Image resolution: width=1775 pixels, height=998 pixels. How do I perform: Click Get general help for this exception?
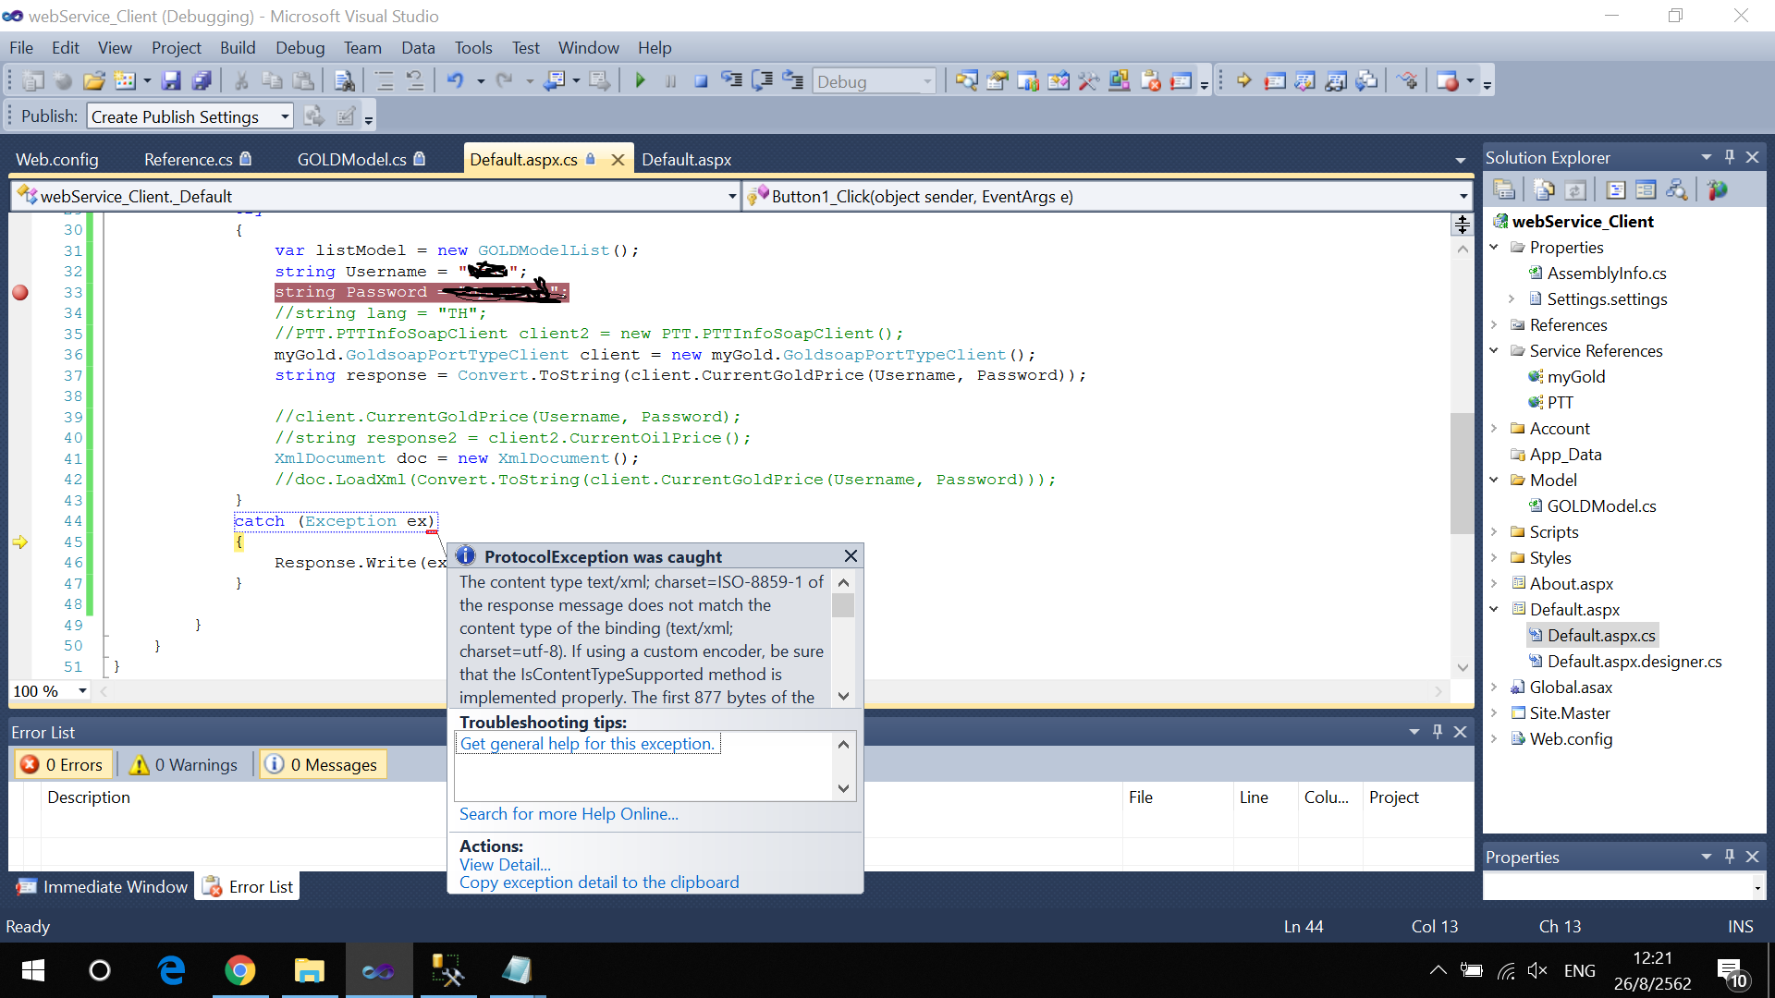coord(587,744)
